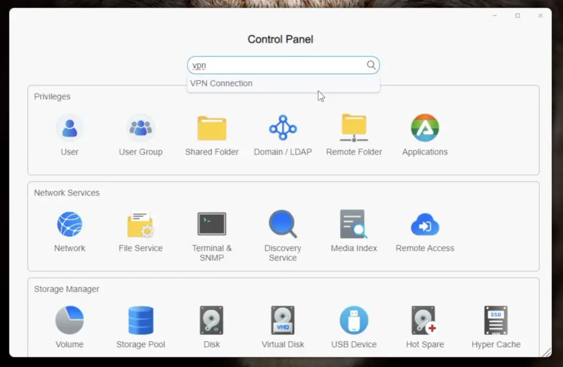Open the User settings icon
Image resolution: width=563 pixels, height=367 pixels.
click(69, 129)
